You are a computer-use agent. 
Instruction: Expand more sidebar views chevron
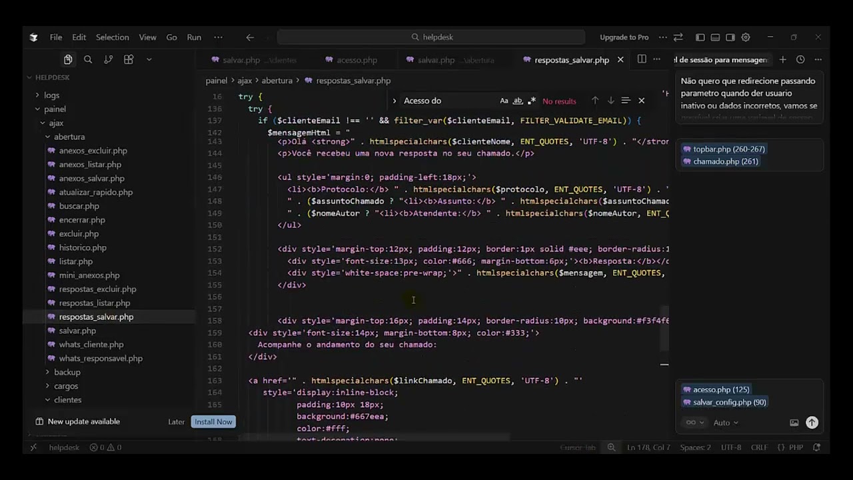[149, 59]
